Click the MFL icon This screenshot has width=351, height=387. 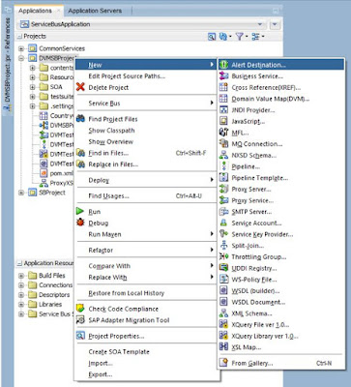223,133
